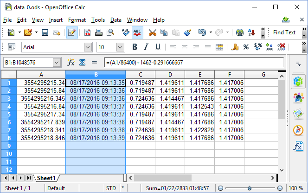Open the Navigator compass in sidebar
Screen dimensions: 308x193
tap(298, 130)
